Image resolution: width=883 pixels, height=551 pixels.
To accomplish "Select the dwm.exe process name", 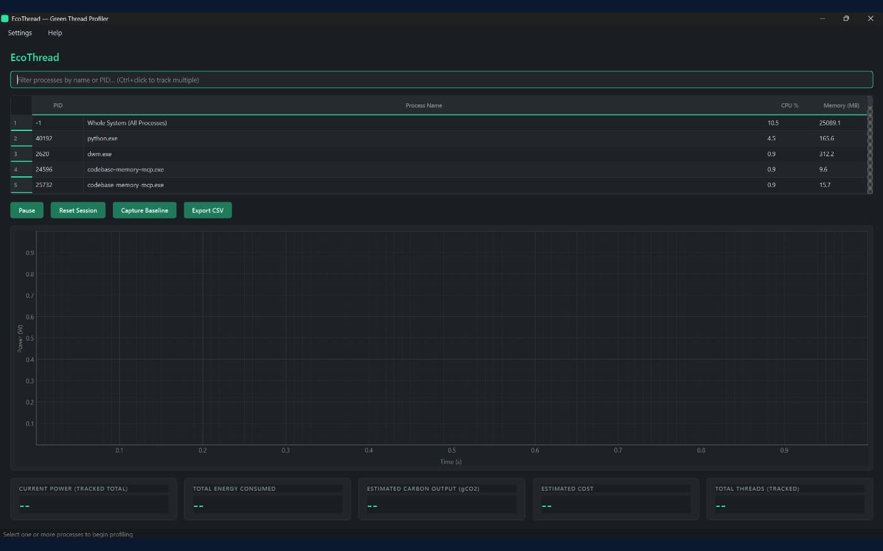I will 99,154.
